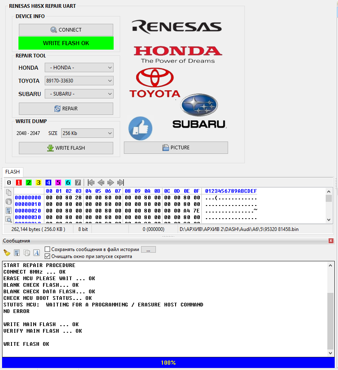Click the 'CONNECT 8MHz ... OK' log line
This screenshot has height=370, width=338.
coord(34,272)
